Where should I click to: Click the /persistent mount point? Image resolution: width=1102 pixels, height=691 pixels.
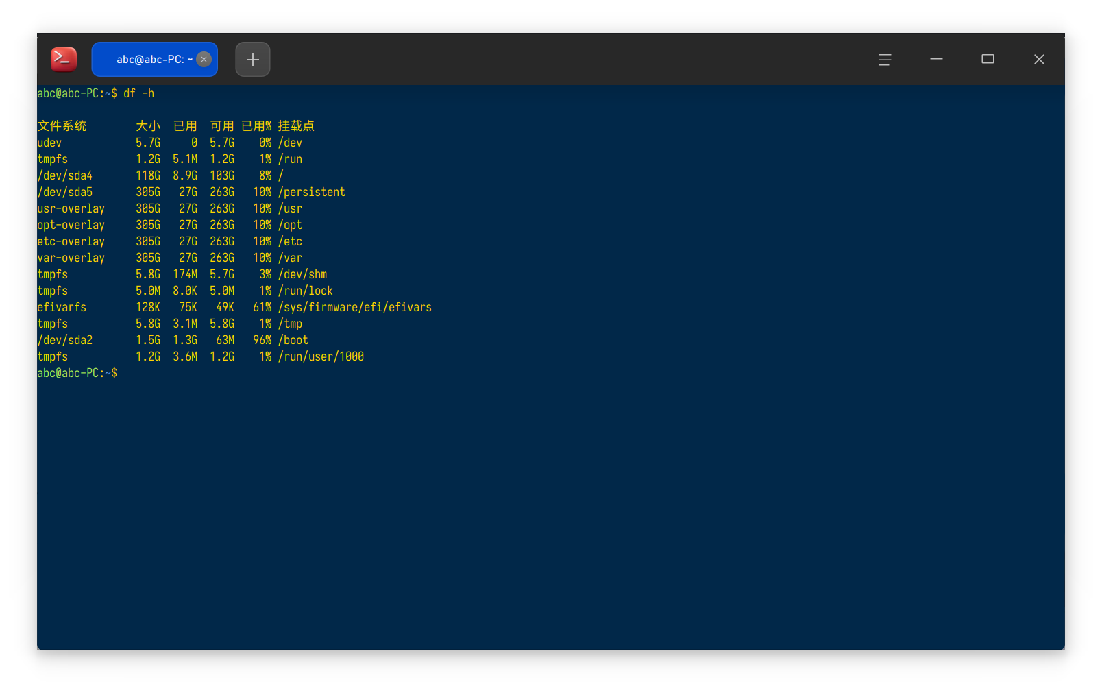pyautogui.click(x=312, y=192)
